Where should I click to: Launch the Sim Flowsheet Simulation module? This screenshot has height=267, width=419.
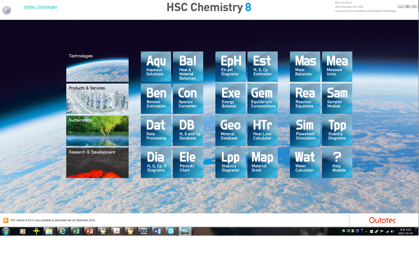pyautogui.click(x=305, y=131)
